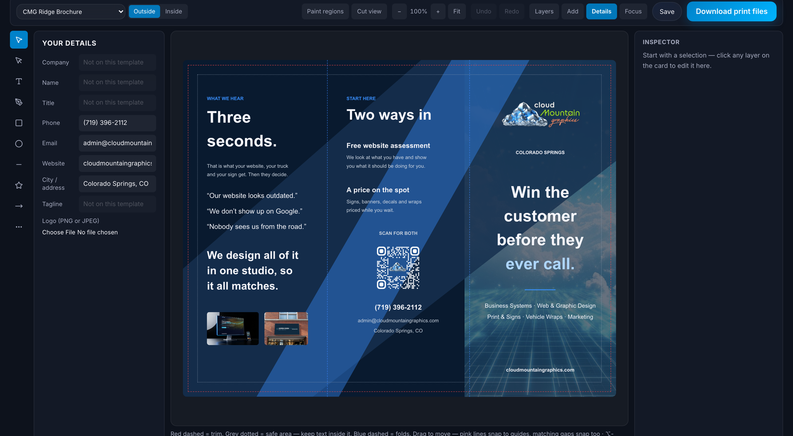793x436 pixels.
Task: Toggle Focus mode
Action: click(x=633, y=11)
